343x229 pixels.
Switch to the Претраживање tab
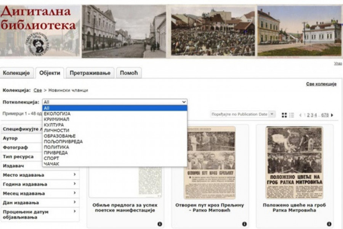(x=90, y=73)
